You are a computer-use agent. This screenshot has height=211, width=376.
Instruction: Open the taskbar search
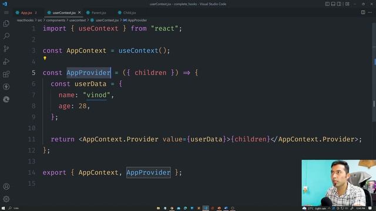click(x=14, y=209)
